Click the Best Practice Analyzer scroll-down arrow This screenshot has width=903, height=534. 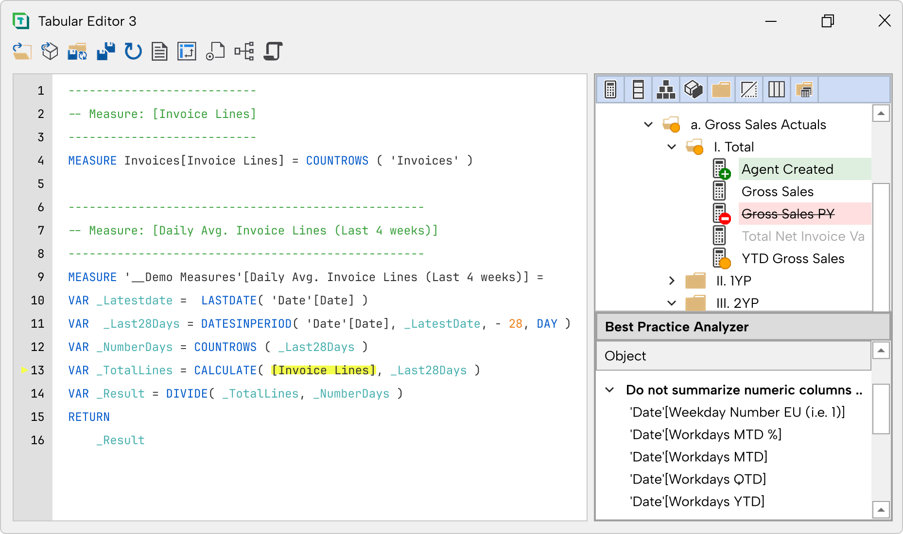[x=881, y=510]
